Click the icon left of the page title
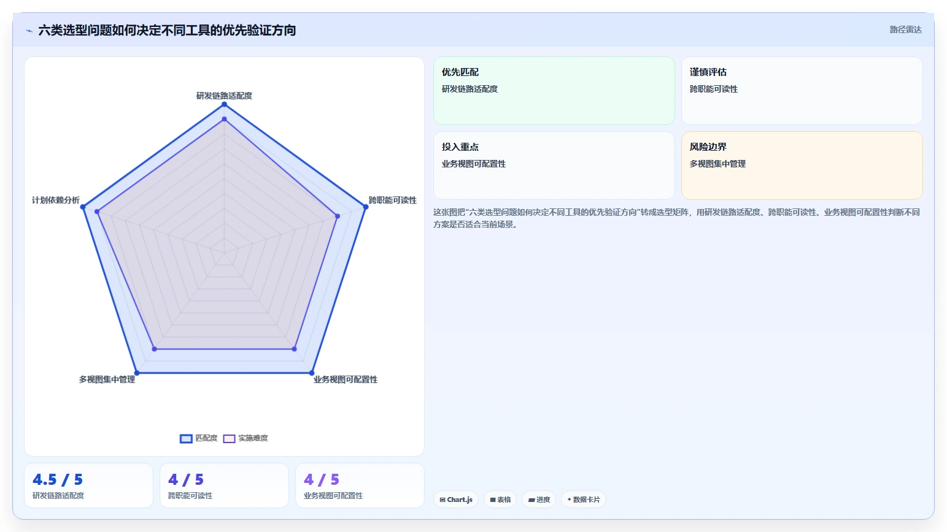 [29, 31]
